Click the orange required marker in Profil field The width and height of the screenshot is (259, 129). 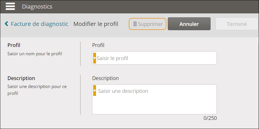(95, 58)
